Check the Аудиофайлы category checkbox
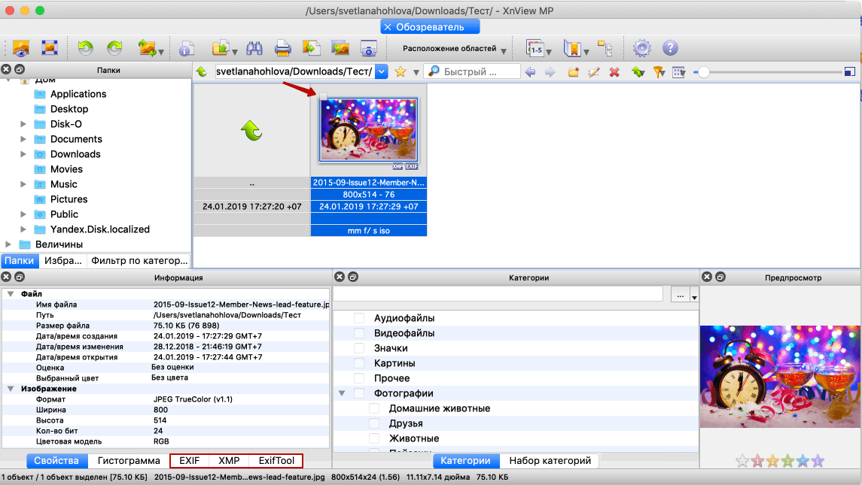Viewport: 862px width, 485px height. click(x=359, y=318)
